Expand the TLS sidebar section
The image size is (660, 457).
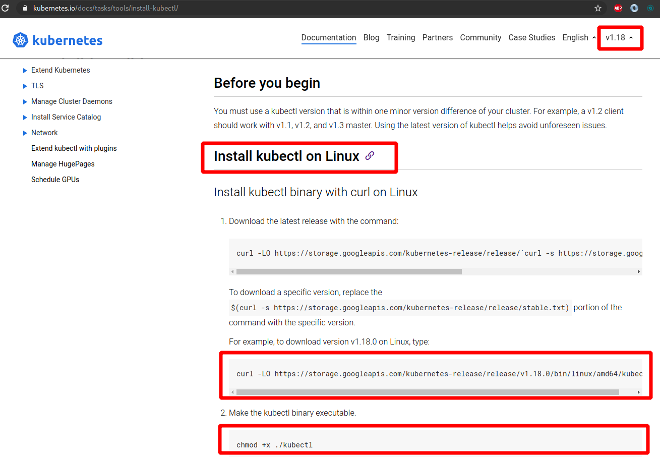[25, 86]
